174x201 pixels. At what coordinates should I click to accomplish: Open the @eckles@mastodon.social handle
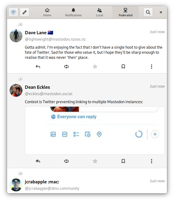point(49,94)
